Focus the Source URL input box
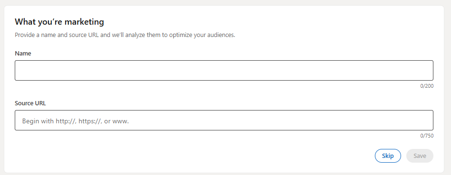Image resolution: width=451 pixels, height=175 pixels. tap(224, 120)
